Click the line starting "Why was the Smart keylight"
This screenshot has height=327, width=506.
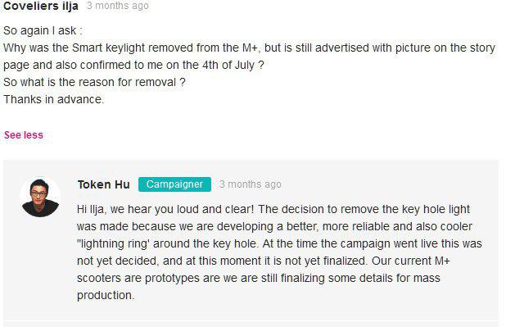coord(249,48)
